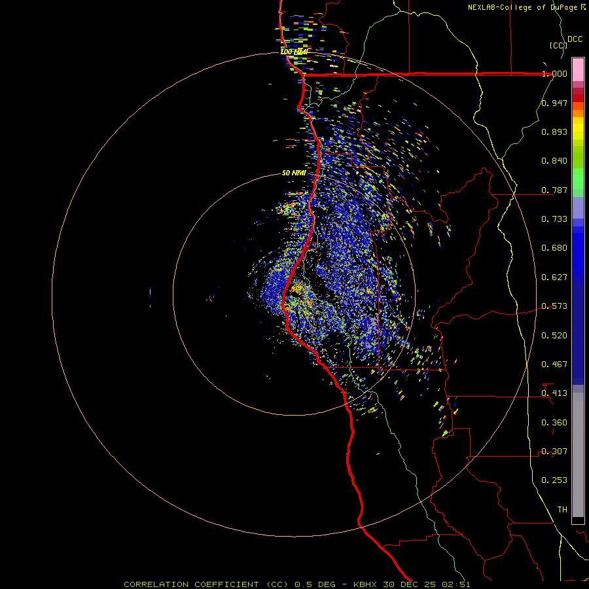The image size is (589, 589).
Task: Pick the pink segment of the color bar
Action: 578,70
